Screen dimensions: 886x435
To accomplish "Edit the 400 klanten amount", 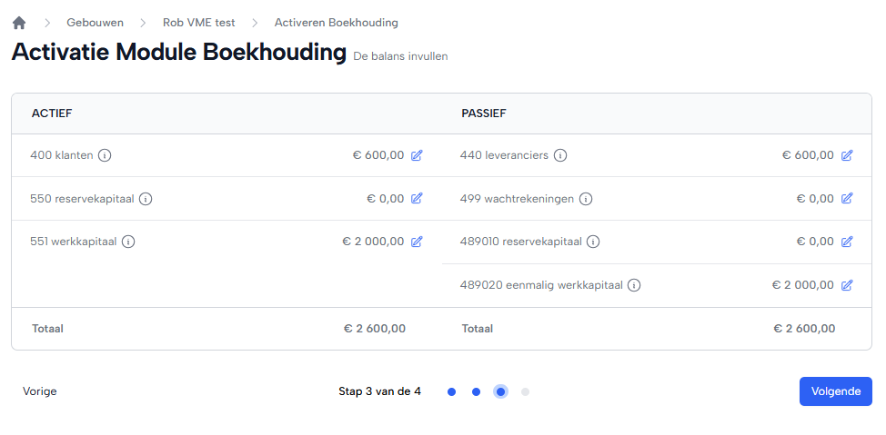I will point(417,155).
